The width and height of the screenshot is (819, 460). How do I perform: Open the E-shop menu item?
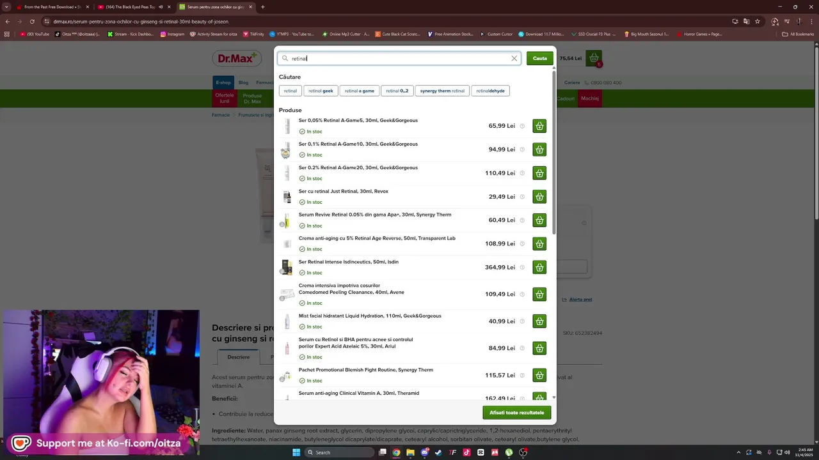[223, 82]
